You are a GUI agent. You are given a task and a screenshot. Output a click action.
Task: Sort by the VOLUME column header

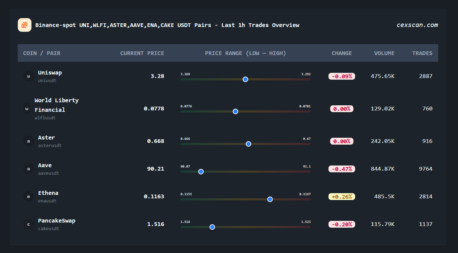click(384, 53)
